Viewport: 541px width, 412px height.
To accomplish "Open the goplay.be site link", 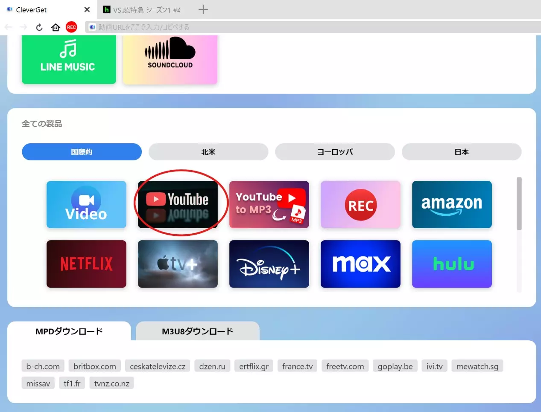I will coord(395,366).
